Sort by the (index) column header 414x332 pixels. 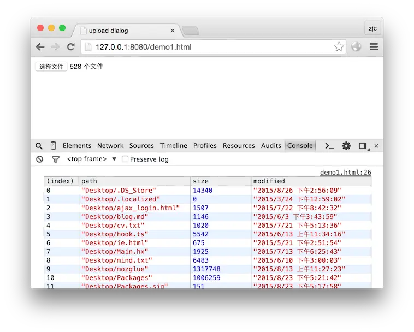(61, 181)
